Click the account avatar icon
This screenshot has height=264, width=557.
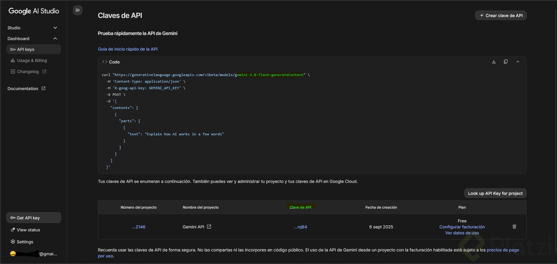pos(13,254)
